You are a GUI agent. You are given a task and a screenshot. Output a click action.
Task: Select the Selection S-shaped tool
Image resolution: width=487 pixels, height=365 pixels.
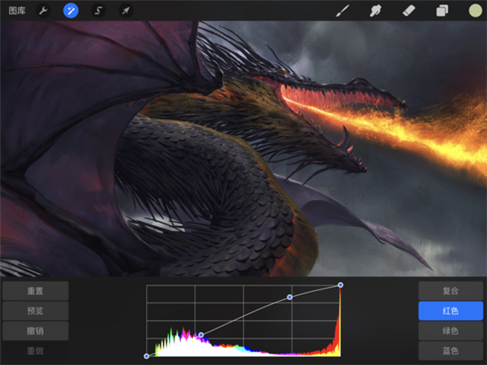tap(97, 11)
